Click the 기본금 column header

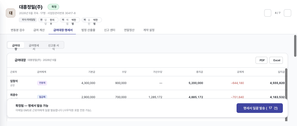92,72
